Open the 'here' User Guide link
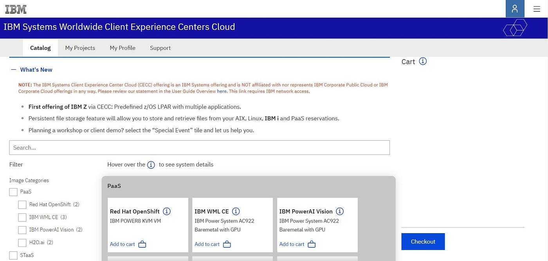Screen dimensions: 548x261 (222, 91)
